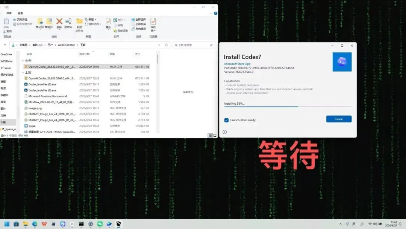Uncheck the Launch when ready checkbox
The height and width of the screenshot is (229, 406).
point(226,120)
